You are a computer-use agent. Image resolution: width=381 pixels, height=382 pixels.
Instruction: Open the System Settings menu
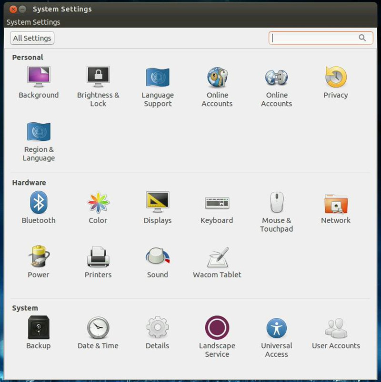33,22
